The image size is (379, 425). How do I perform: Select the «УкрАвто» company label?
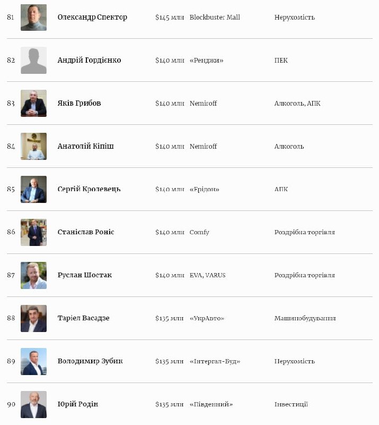coord(207,318)
